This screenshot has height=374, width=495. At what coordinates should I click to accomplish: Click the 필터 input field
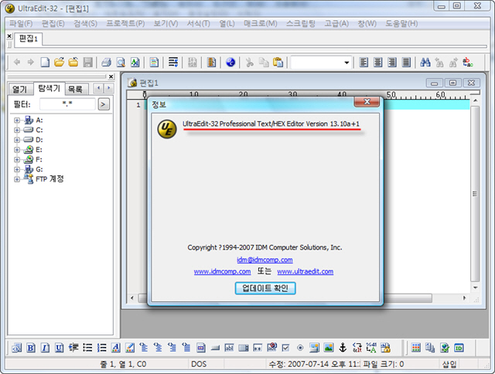(67, 104)
